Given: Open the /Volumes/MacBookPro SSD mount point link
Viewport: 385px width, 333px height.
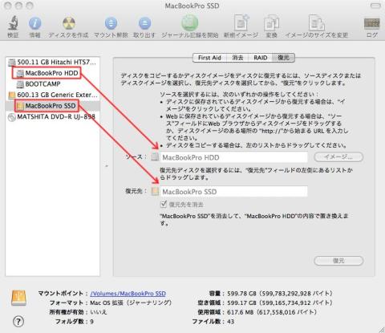Looking at the screenshot, I should (x=128, y=294).
